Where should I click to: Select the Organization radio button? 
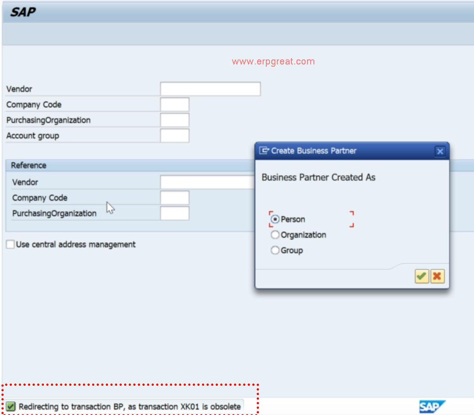pyautogui.click(x=275, y=234)
